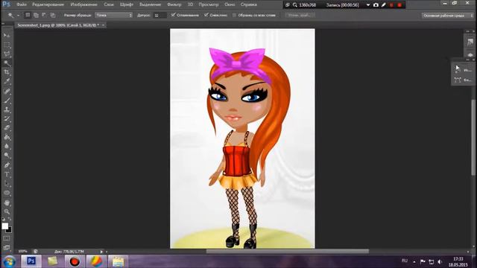Pause recording with red pause button

(x=391, y=5)
